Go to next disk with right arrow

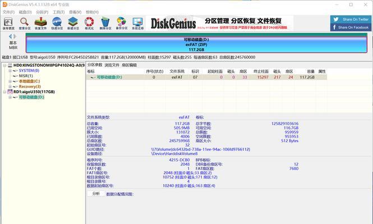click(x=15, y=36)
